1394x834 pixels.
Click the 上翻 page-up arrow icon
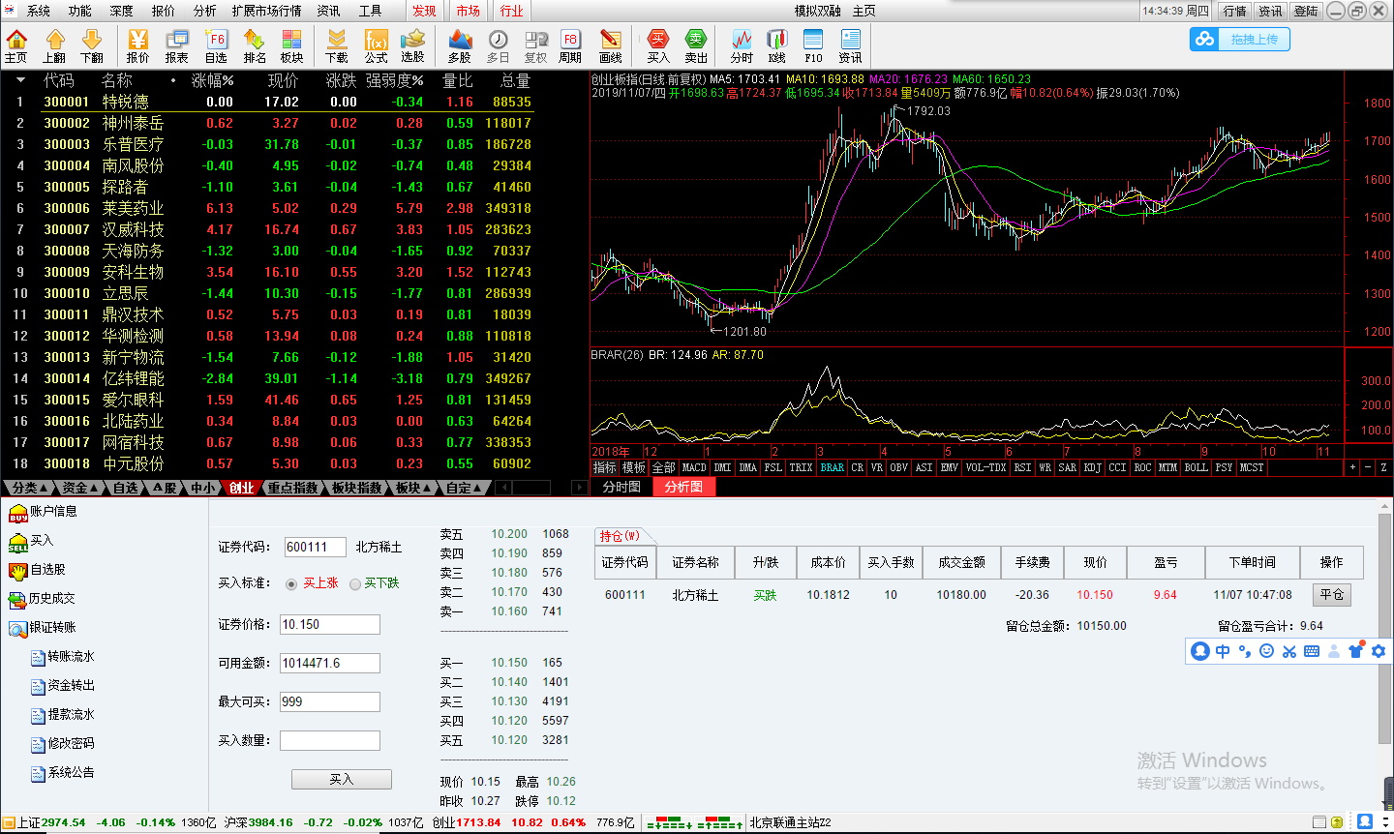coord(54,45)
